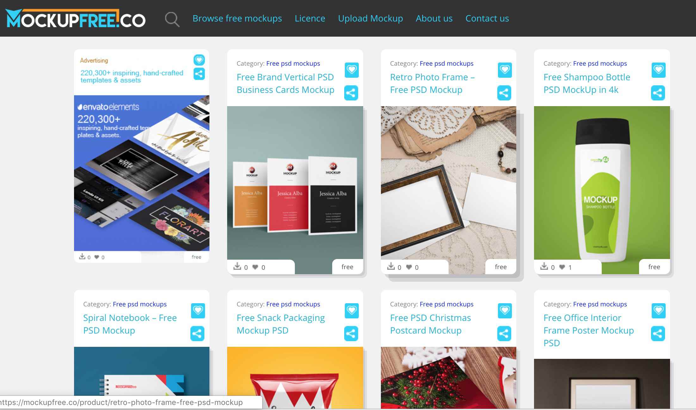Click MockupFree.co logo to go home

(x=75, y=18)
